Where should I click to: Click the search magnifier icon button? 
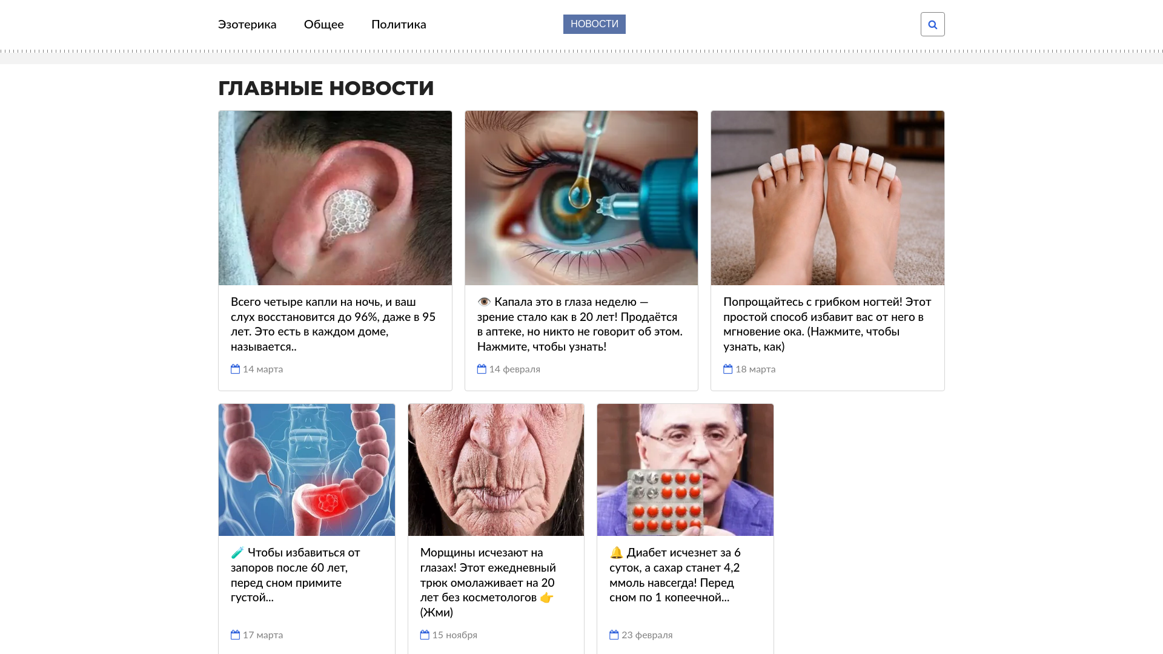(932, 24)
